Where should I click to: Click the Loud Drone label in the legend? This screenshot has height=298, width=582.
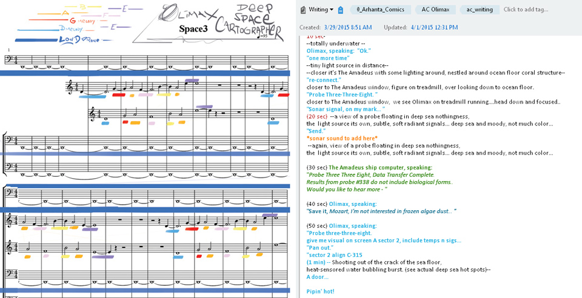[x=79, y=39]
